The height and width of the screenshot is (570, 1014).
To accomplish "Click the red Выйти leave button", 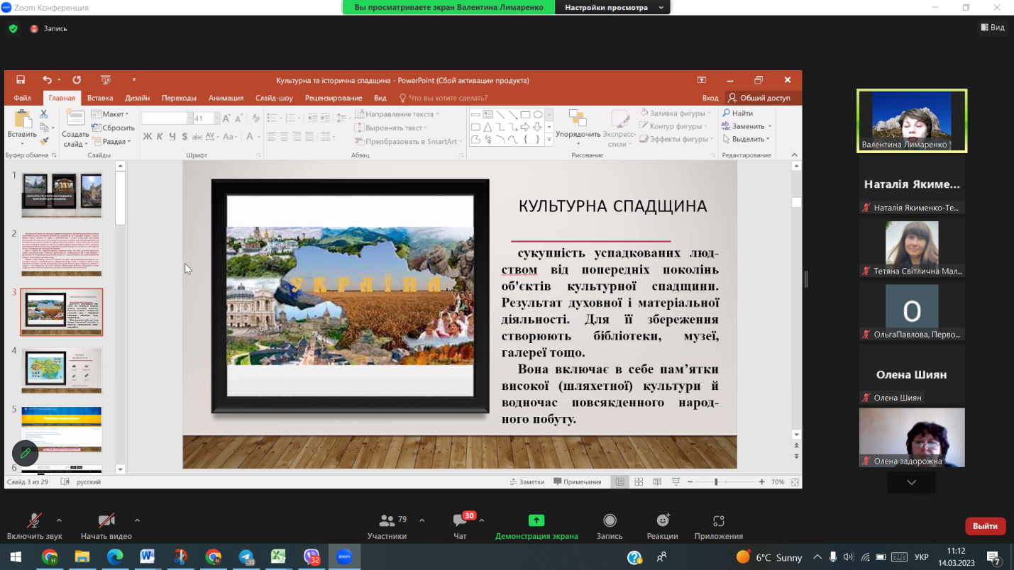I will point(985,526).
